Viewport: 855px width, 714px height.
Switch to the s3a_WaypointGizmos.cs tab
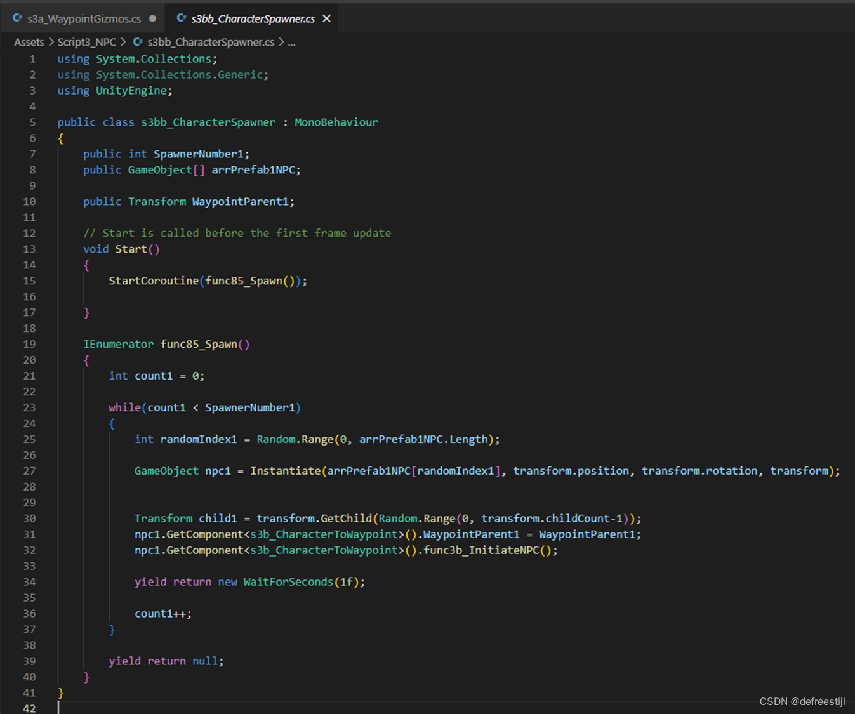point(83,18)
